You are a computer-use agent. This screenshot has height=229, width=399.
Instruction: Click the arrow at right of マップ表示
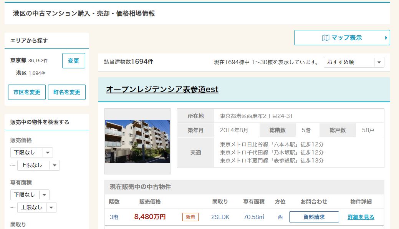[x=386, y=38]
